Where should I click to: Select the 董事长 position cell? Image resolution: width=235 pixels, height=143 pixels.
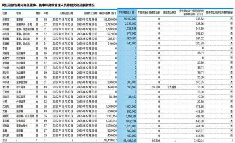click(x=20, y=19)
